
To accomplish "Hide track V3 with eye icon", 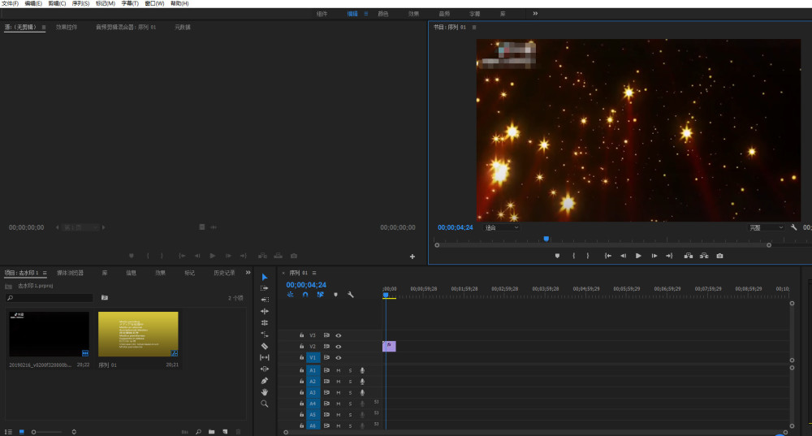I will 339,335.
